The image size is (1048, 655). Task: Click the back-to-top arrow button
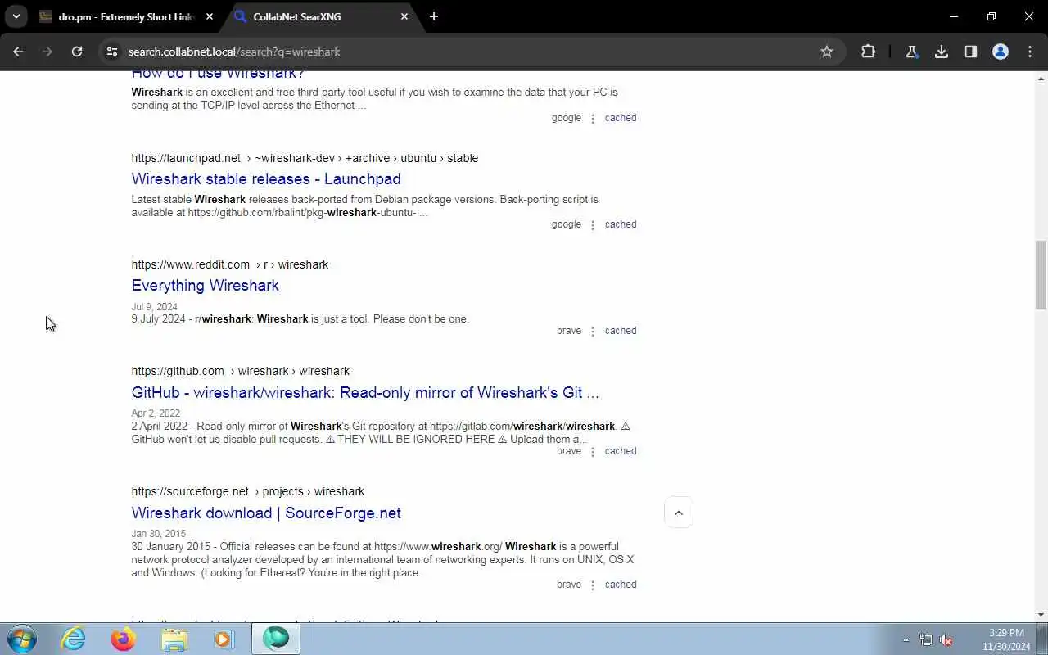(679, 513)
